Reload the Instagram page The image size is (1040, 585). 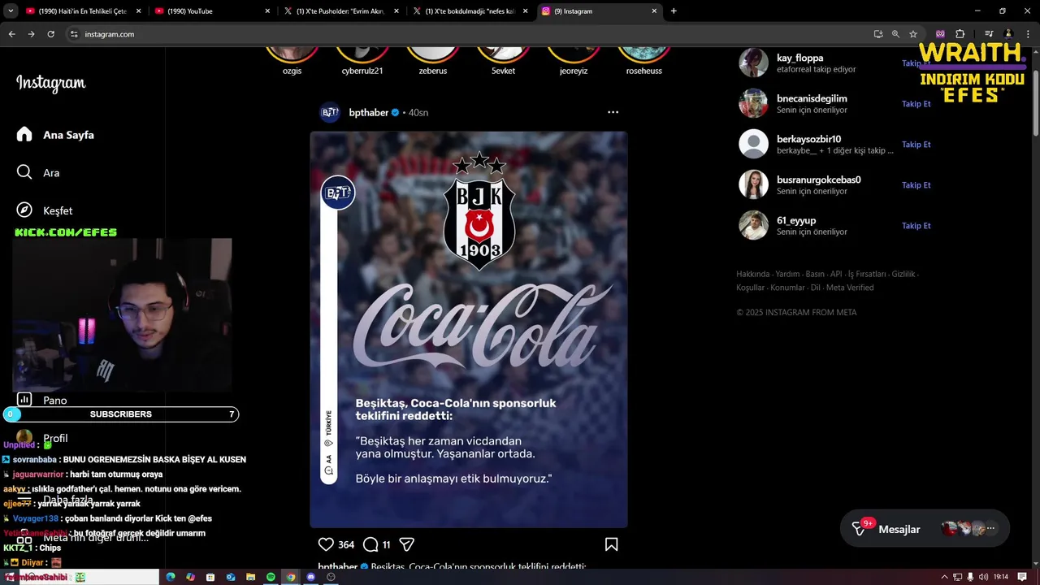(50, 34)
